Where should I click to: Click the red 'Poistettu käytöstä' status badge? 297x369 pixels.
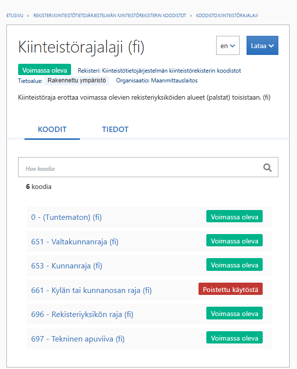point(230,289)
